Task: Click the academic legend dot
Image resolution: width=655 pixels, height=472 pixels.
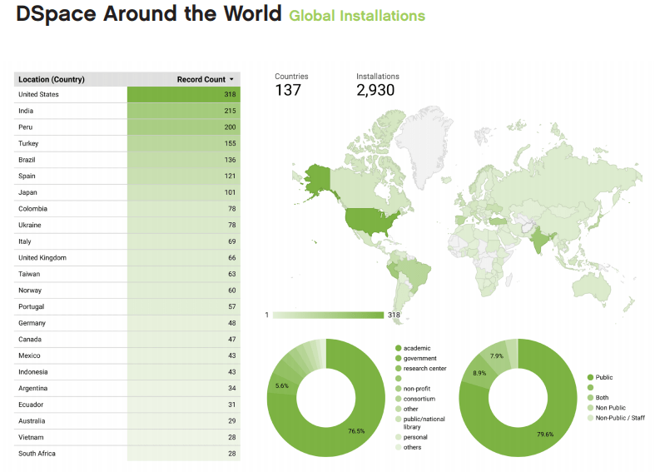Action: 399,348
